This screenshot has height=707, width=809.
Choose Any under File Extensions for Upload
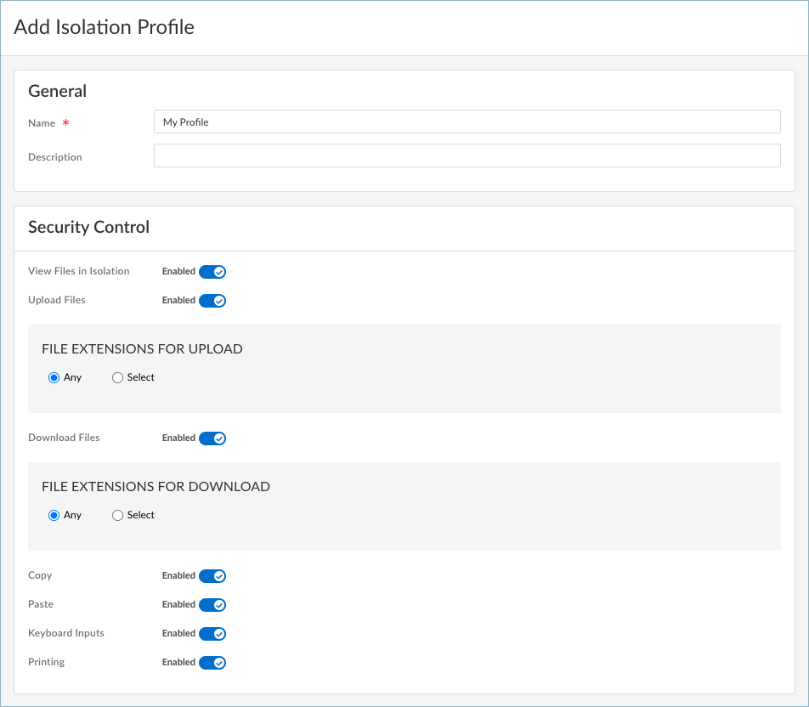(x=54, y=377)
